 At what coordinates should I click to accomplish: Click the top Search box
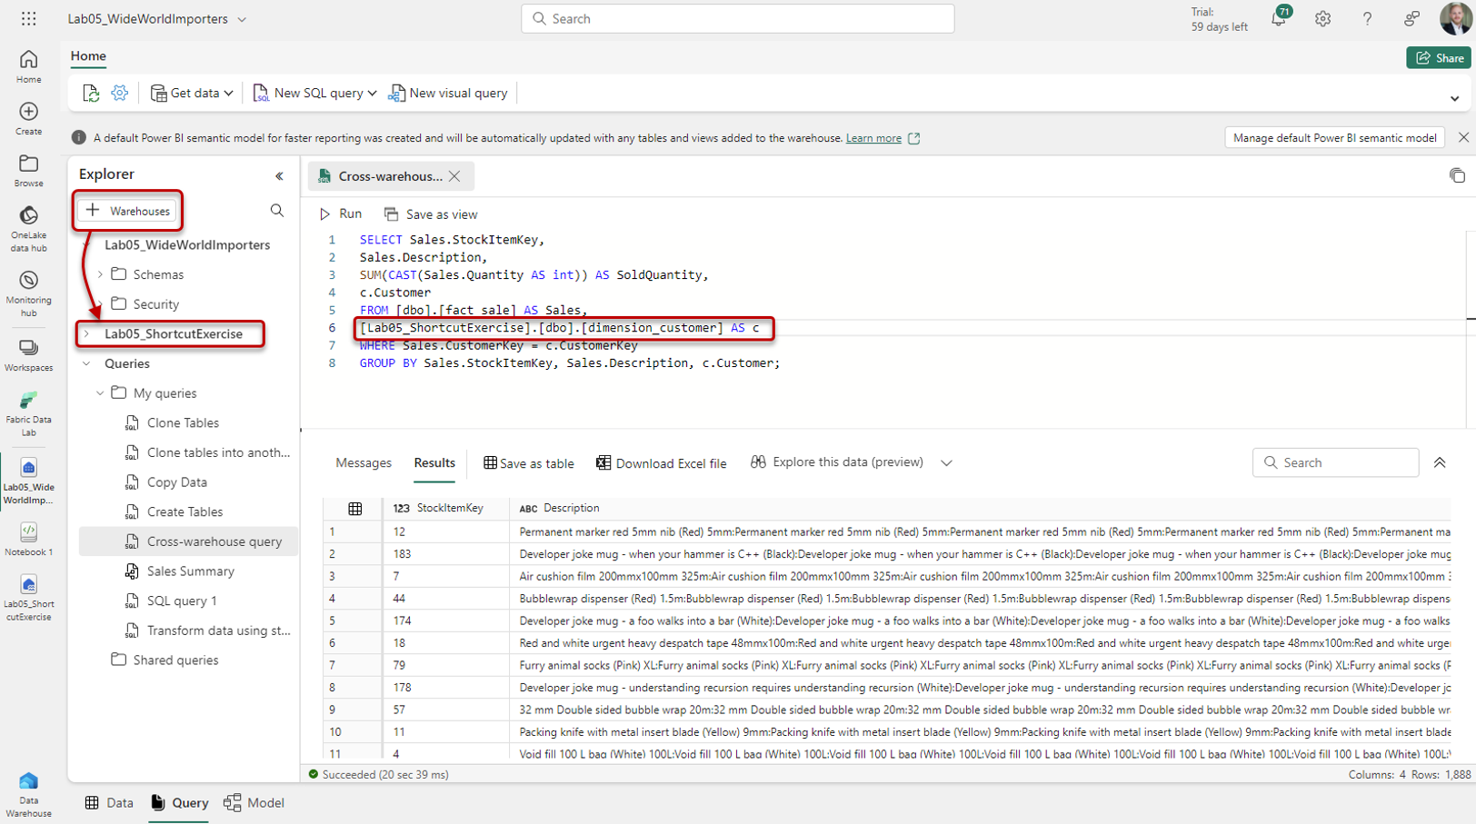(737, 18)
